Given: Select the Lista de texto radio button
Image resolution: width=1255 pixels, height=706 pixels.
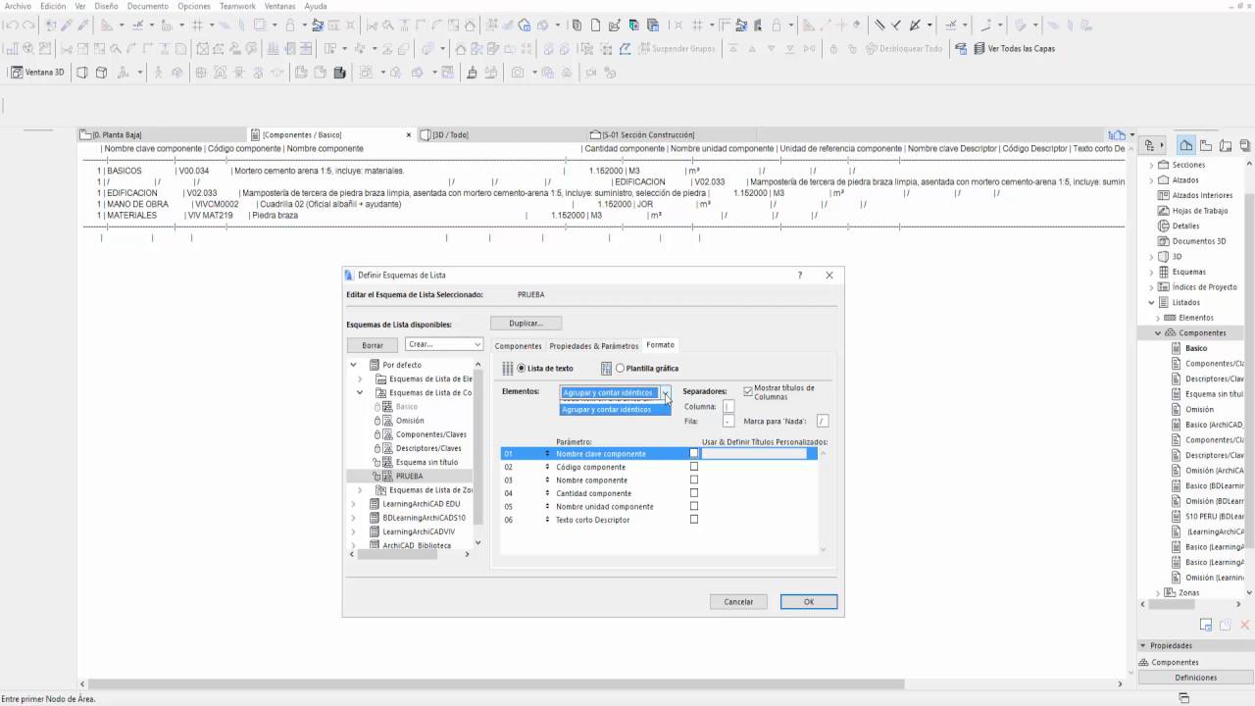Looking at the screenshot, I should point(522,369).
